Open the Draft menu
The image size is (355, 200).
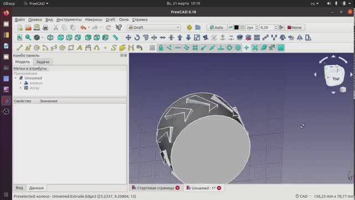110,20
